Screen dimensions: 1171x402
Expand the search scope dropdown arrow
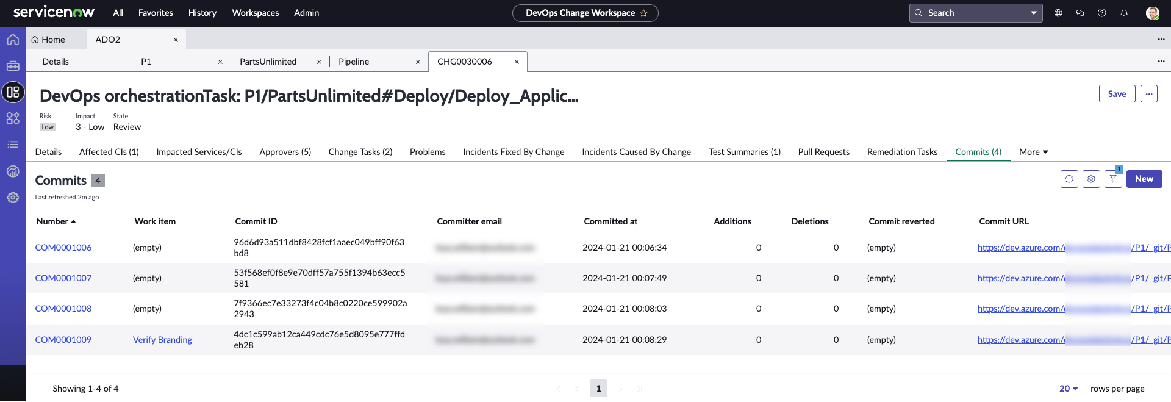(1034, 13)
